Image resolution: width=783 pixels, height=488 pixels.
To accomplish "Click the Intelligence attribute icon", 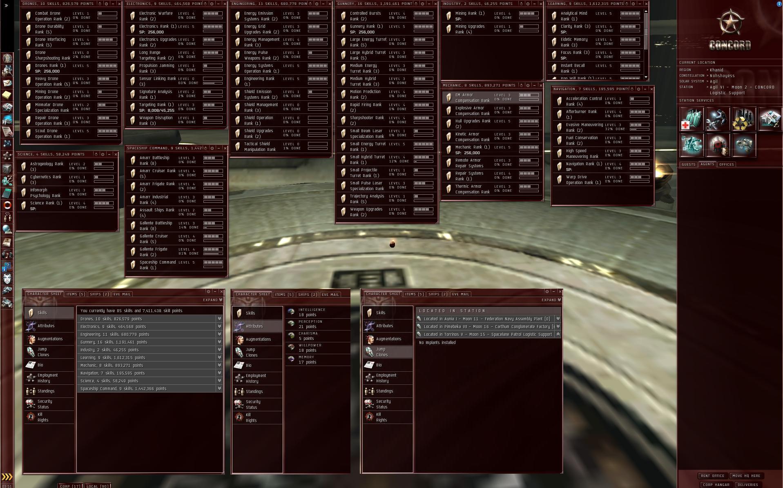I will (291, 312).
